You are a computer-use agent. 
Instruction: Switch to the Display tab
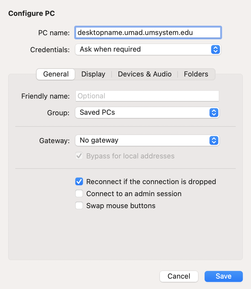(93, 74)
